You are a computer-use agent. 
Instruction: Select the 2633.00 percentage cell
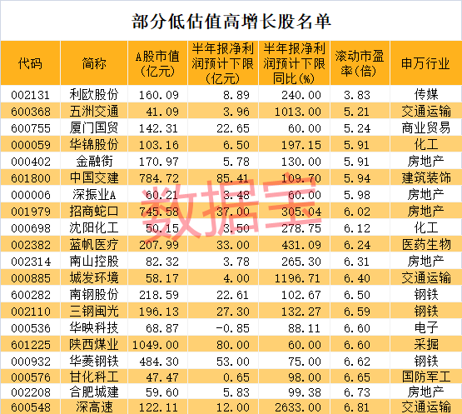297,407
